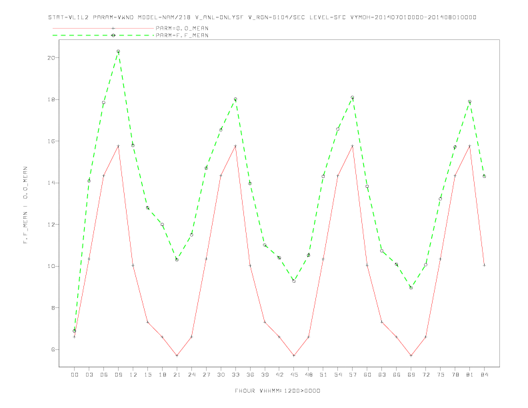
Task: Click x-axis tick label 15
Action: (147, 375)
